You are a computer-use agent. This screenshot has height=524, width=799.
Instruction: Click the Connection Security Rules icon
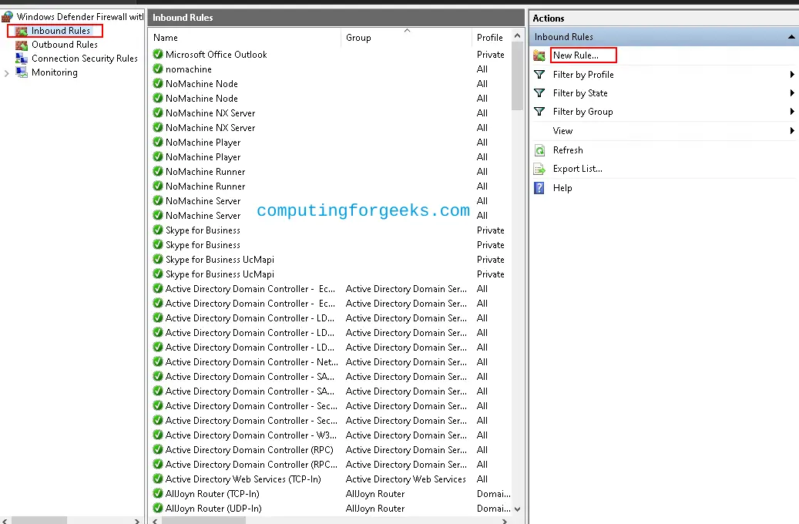coord(22,59)
